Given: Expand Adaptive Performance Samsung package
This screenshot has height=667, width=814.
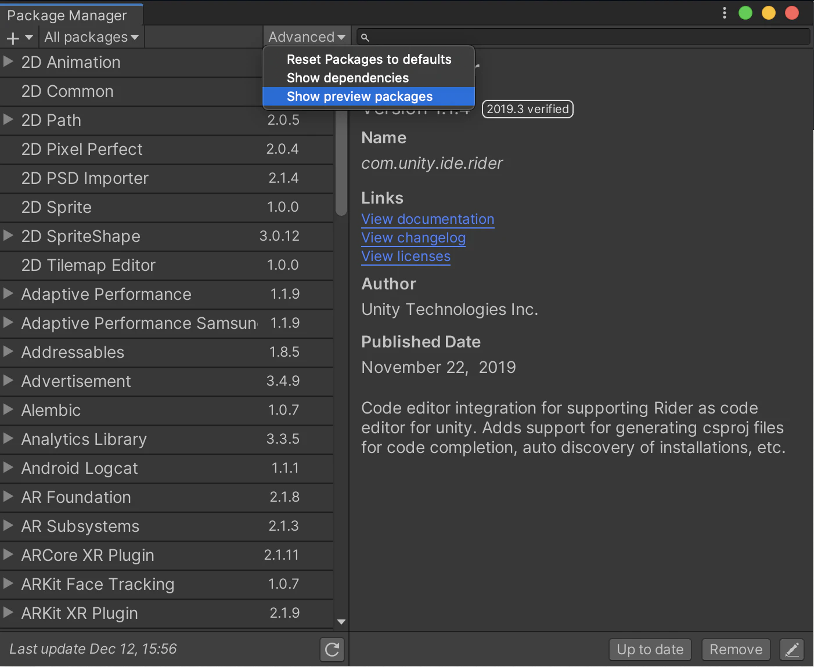Looking at the screenshot, I should pyautogui.click(x=8, y=322).
